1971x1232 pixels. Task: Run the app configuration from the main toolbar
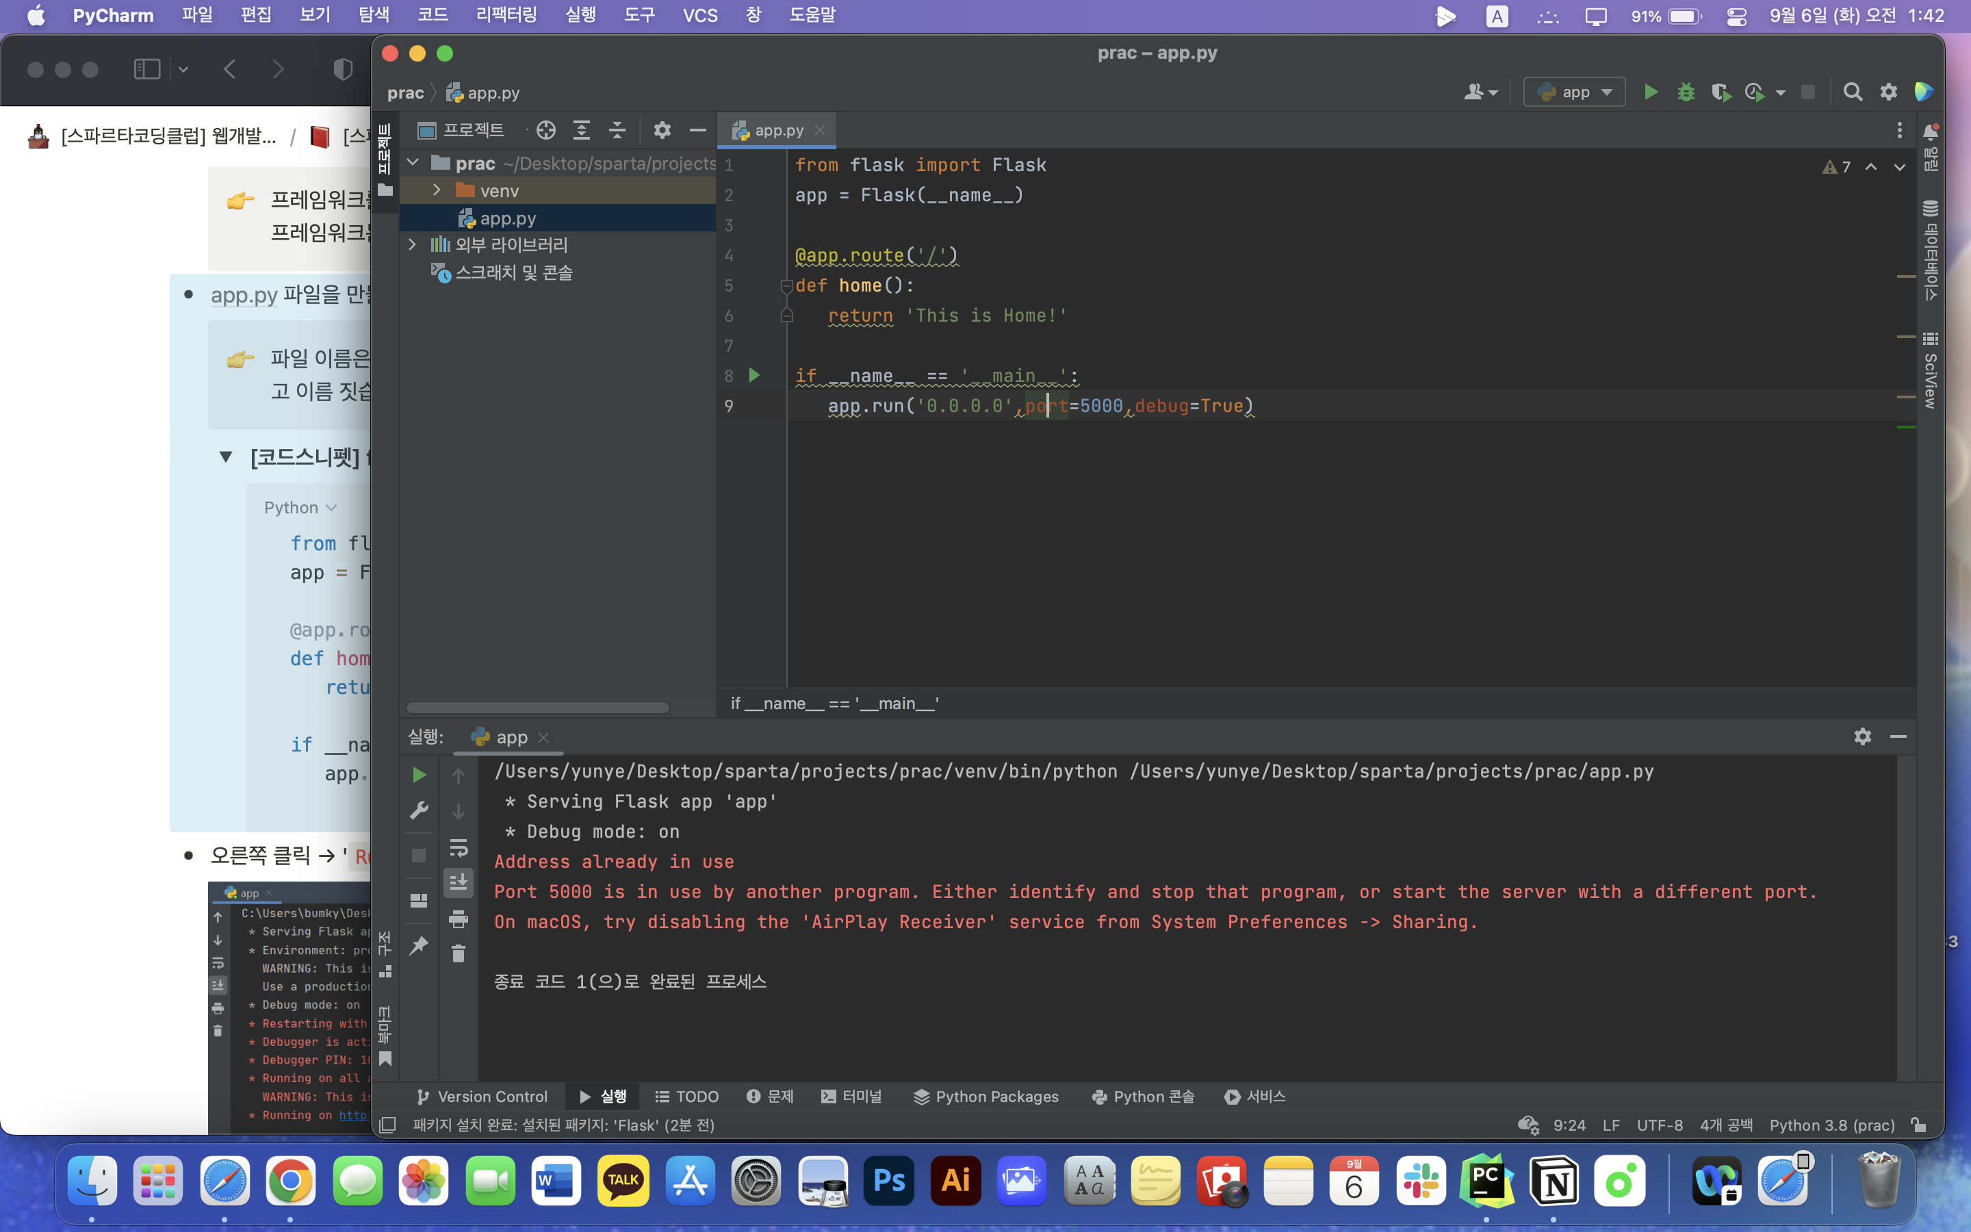click(x=1650, y=92)
